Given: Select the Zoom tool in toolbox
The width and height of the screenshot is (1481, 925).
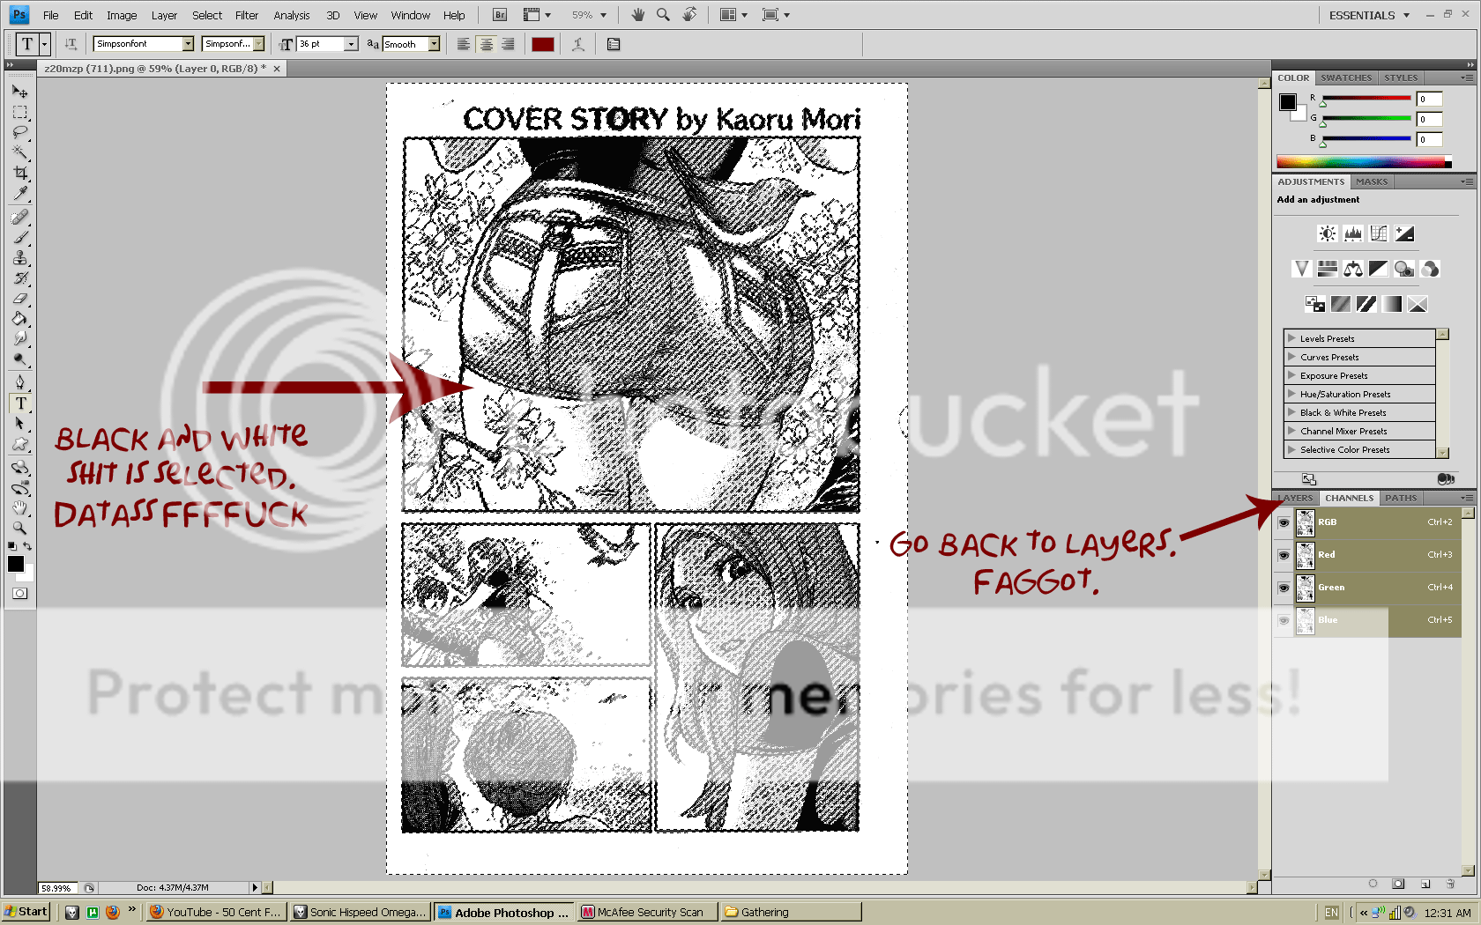Looking at the screenshot, I should click(20, 529).
